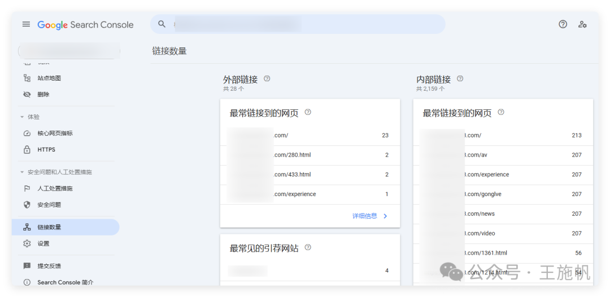Click help icon beside 最常见的引荐网站
This screenshot has height=297, width=610.
pos(308,247)
